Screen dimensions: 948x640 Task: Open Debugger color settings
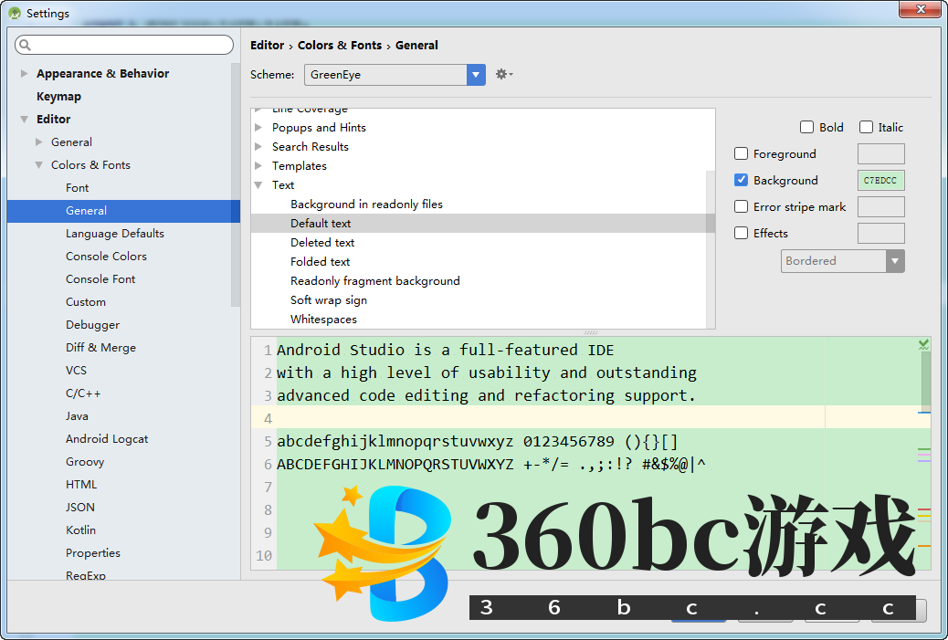pos(92,324)
